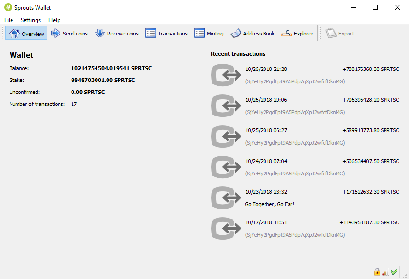Click transaction icon for 10/25/2018 06:27
This screenshot has width=409, height=279.
[x=226, y=137]
